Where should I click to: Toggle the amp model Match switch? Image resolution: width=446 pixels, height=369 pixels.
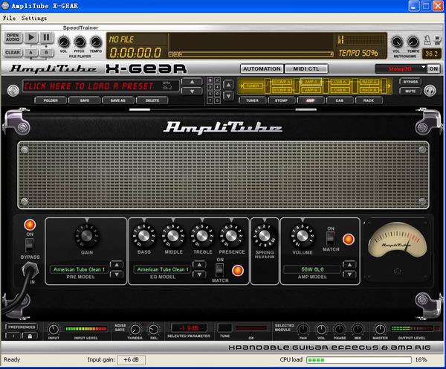click(x=331, y=237)
